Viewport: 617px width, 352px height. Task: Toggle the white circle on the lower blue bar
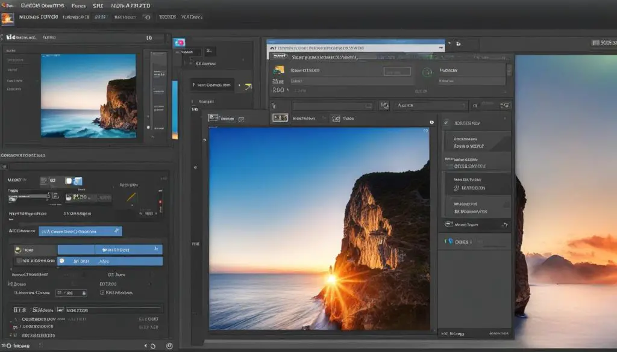coord(62,261)
